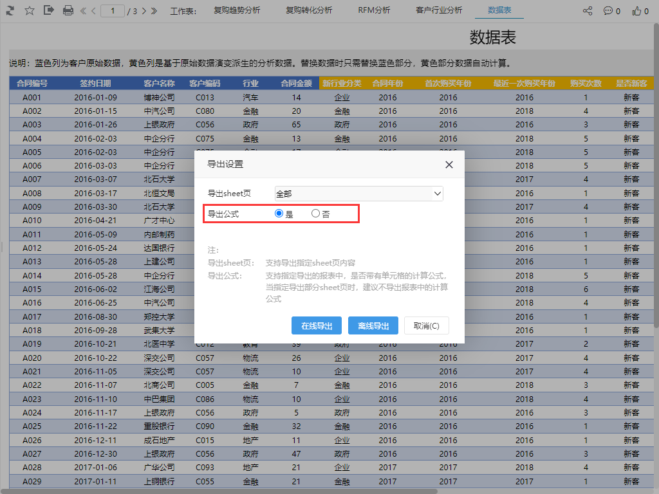Click the 合同金额 column header

[296, 83]
